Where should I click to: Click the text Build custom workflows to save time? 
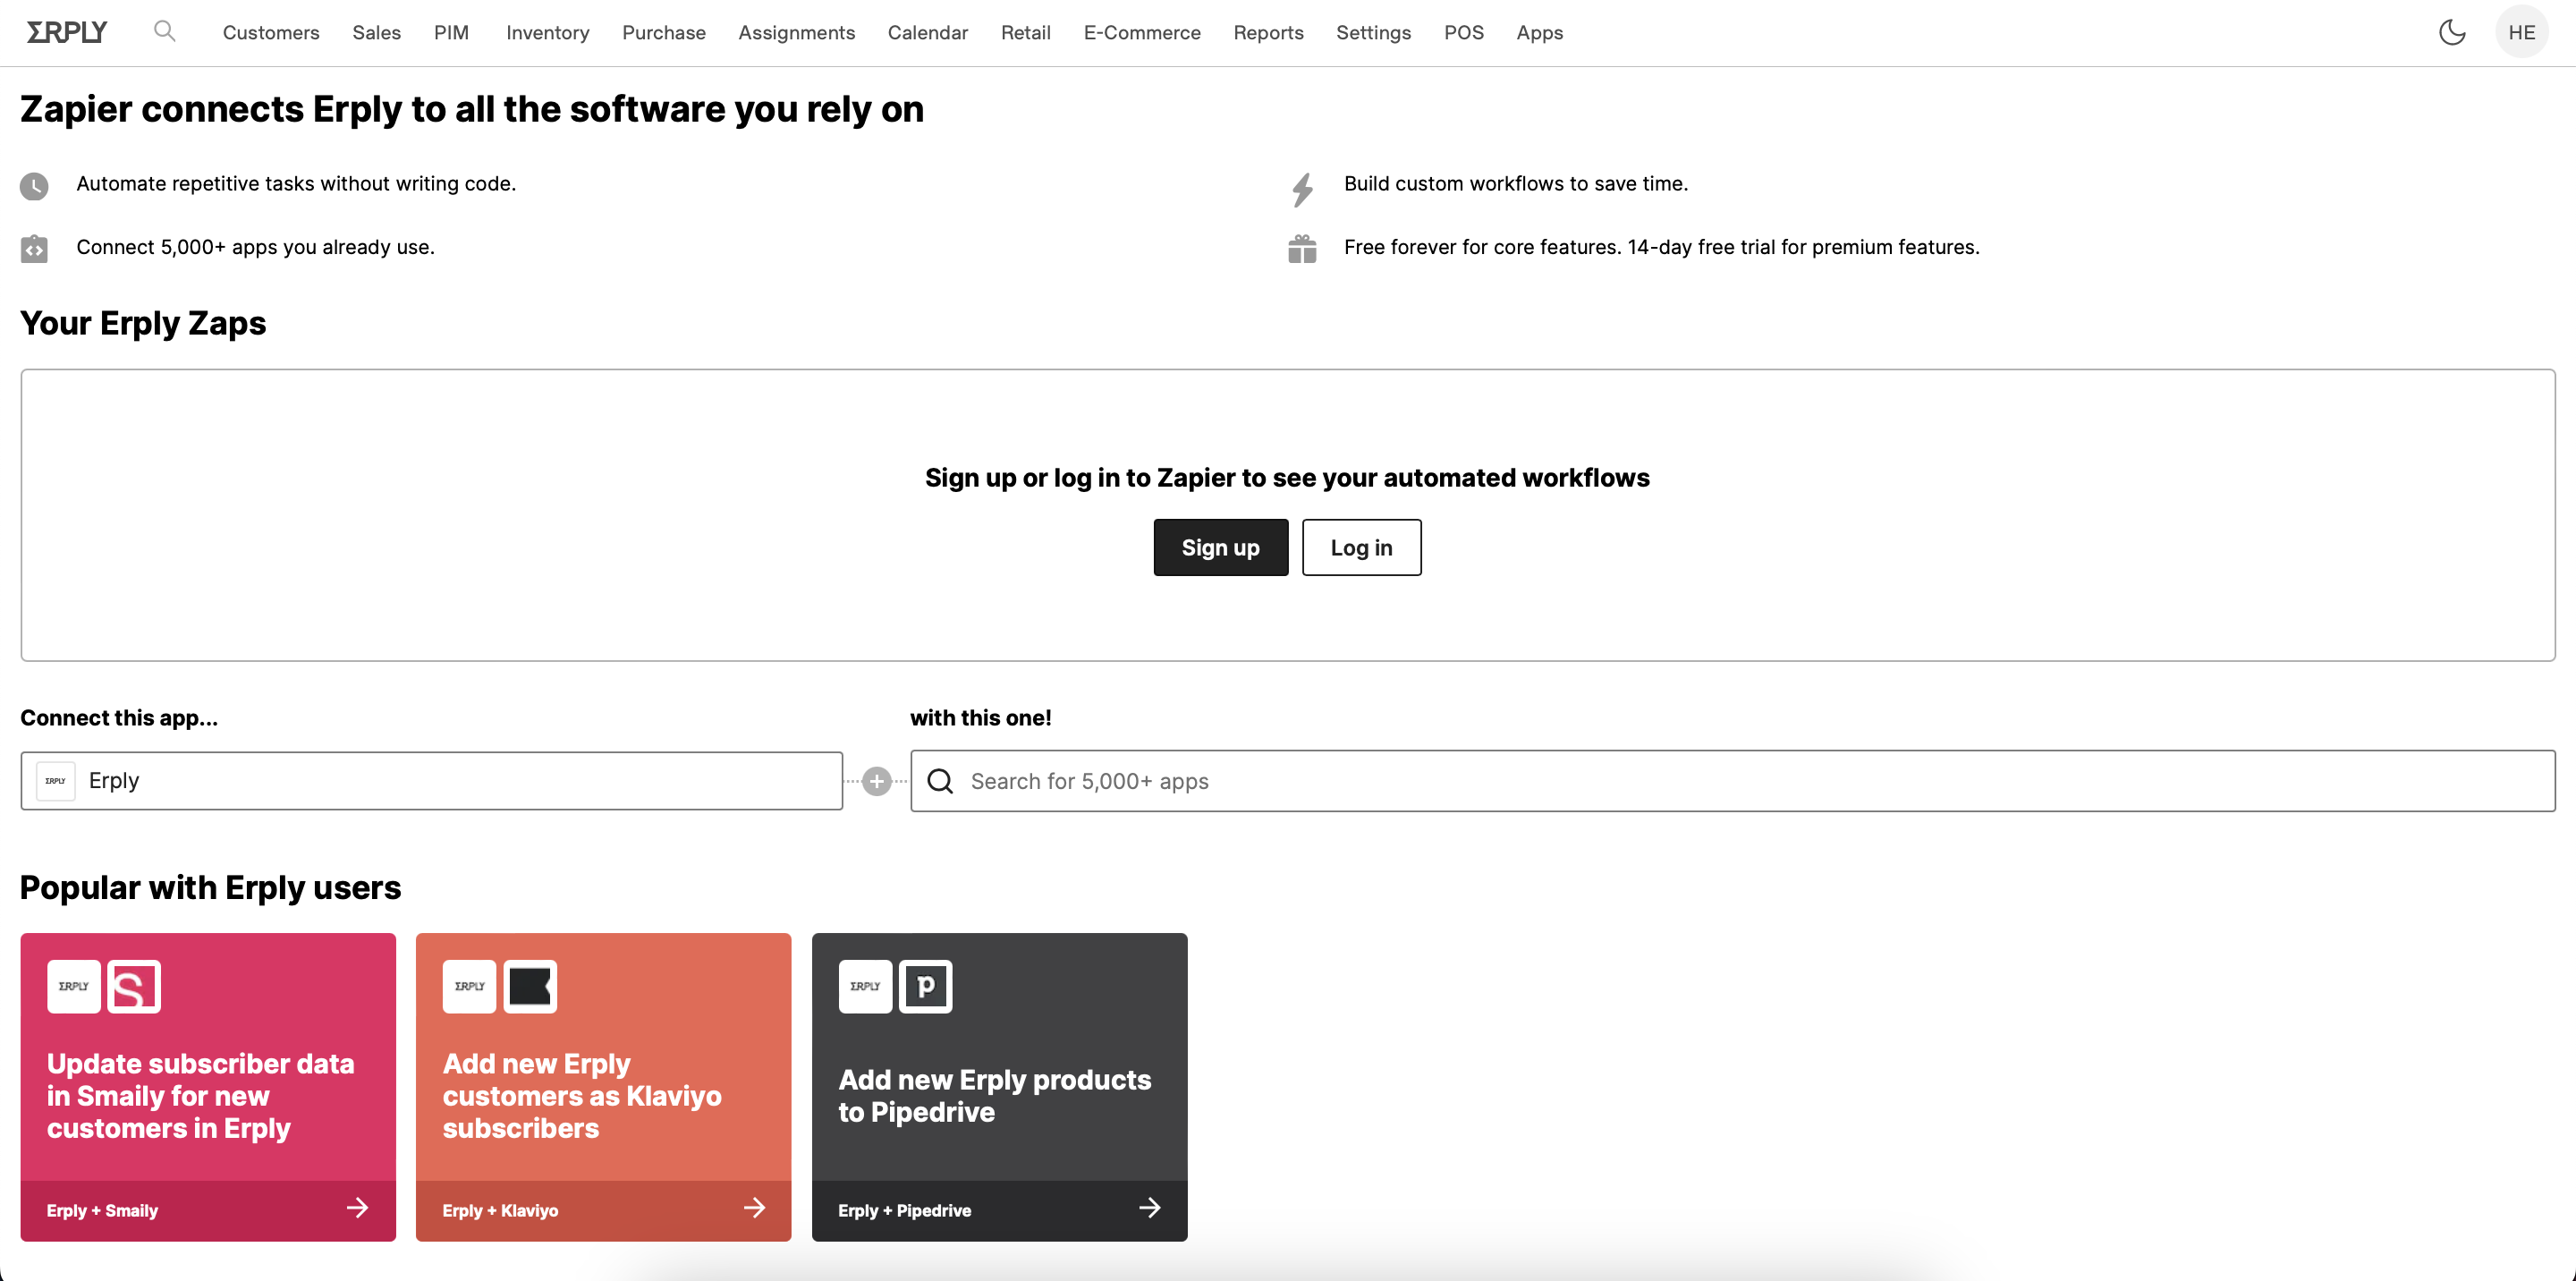click(x=1515, y=184)
